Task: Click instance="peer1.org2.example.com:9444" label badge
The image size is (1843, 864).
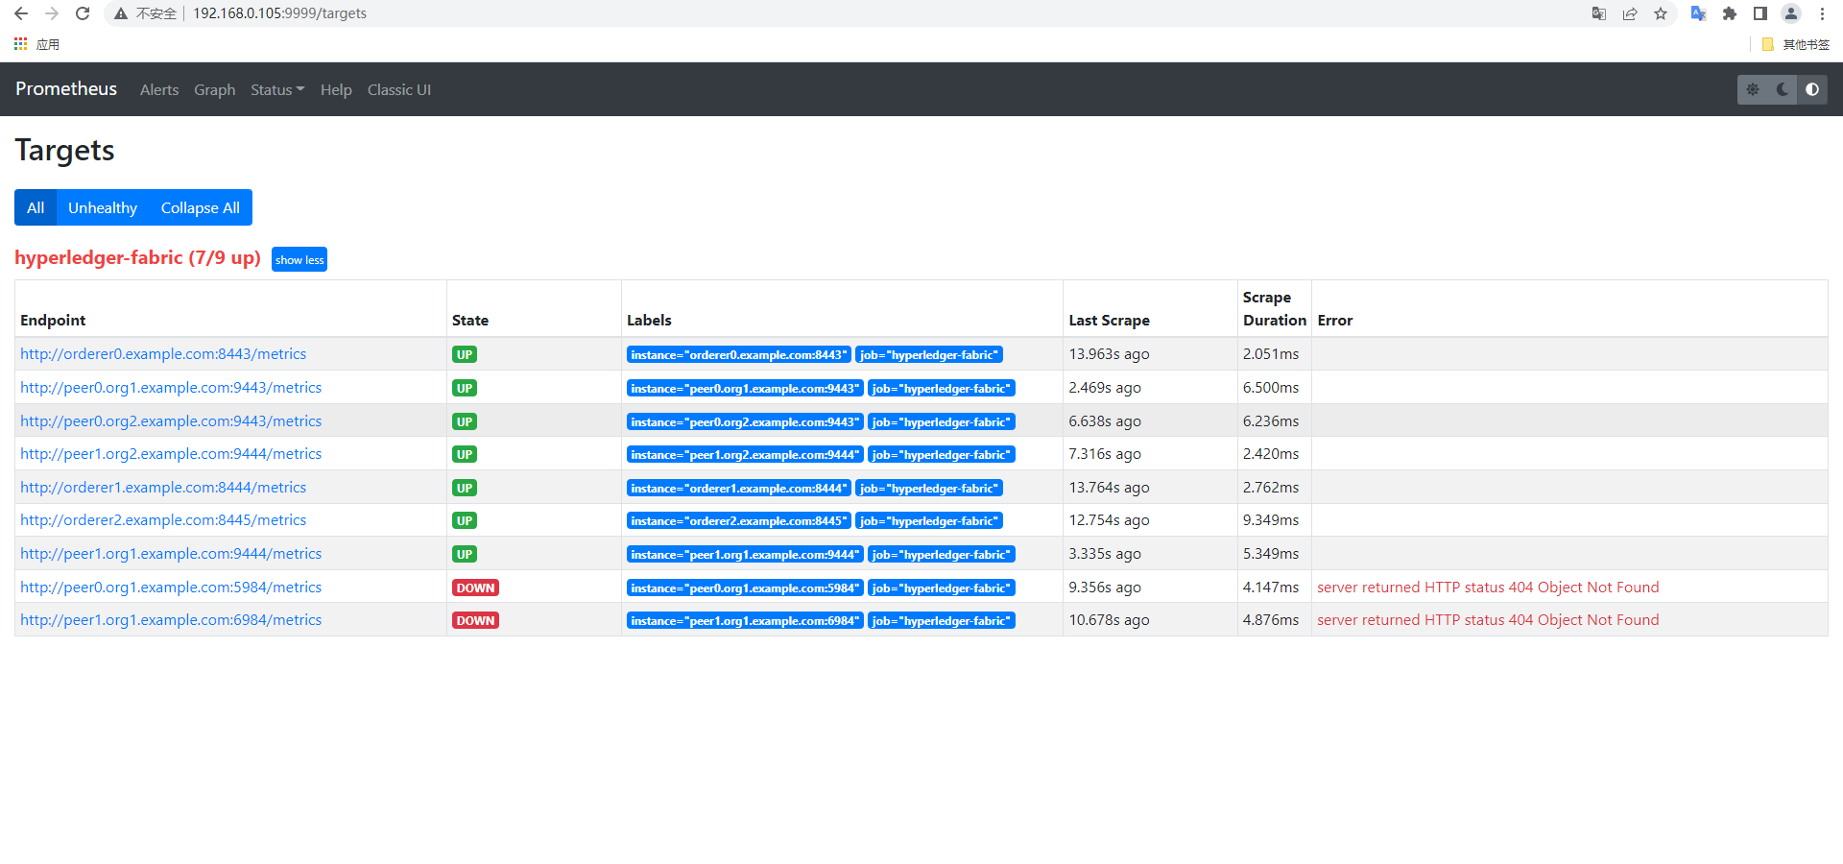Action: coord(745,454)
